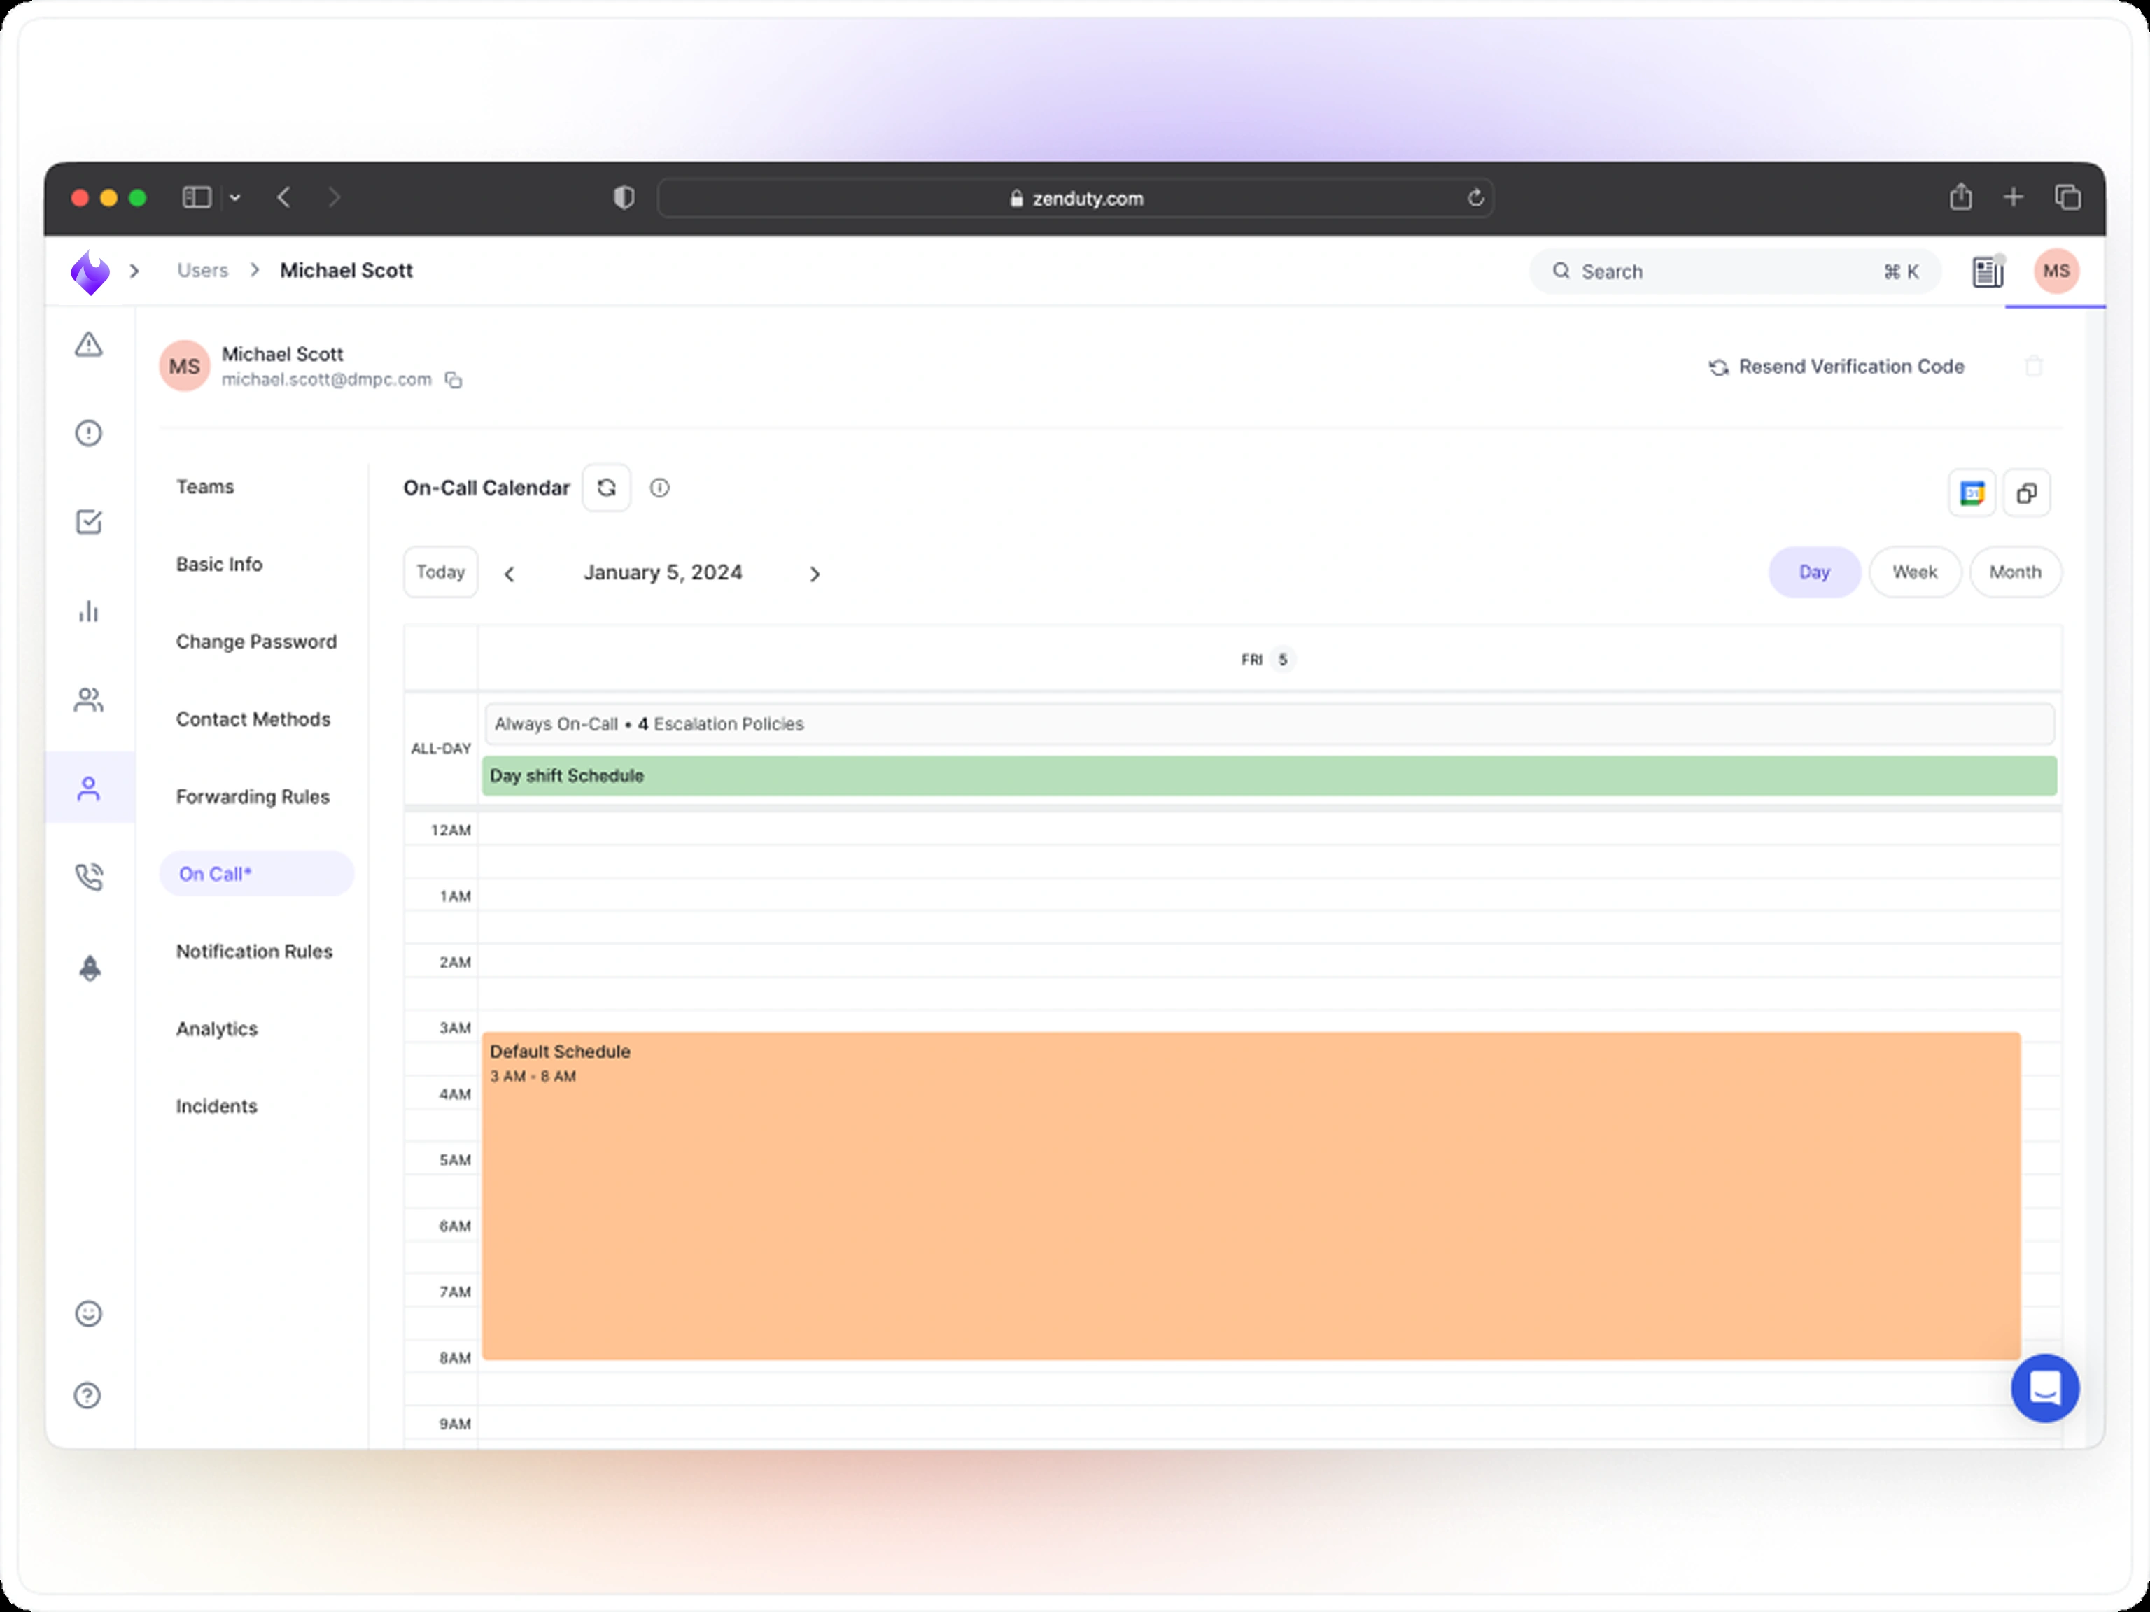
Task: Open the Notification Rules tab
Action: 253,952
